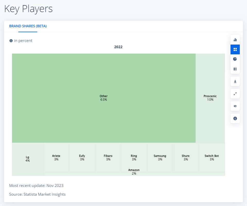Screen dimensions: 247x206
Task: Expand chart to fullscreen
Action: [x=235, y=94]
